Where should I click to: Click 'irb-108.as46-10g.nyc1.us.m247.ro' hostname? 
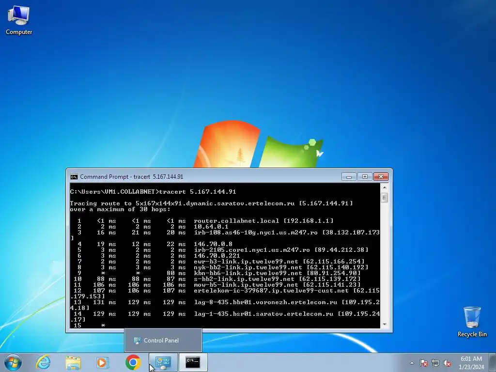point(256,232)
